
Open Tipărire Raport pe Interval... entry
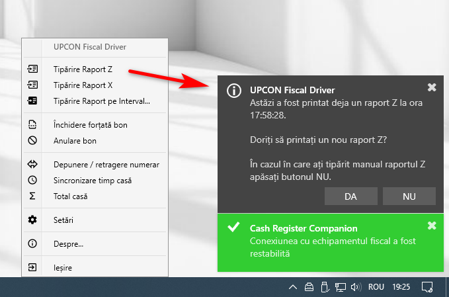pos(95,101)
